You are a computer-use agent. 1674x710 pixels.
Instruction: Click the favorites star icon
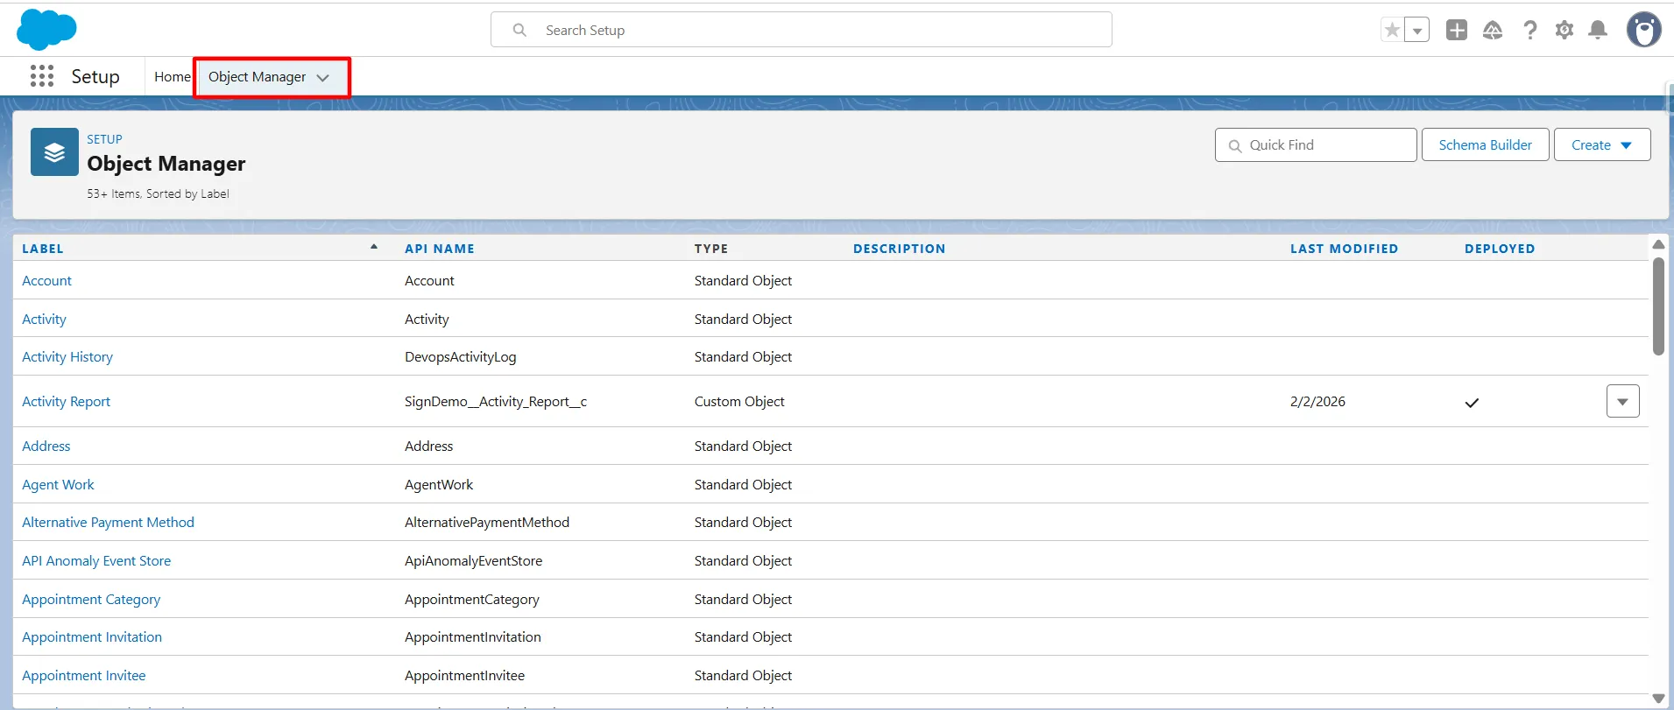pos(1392,30)
